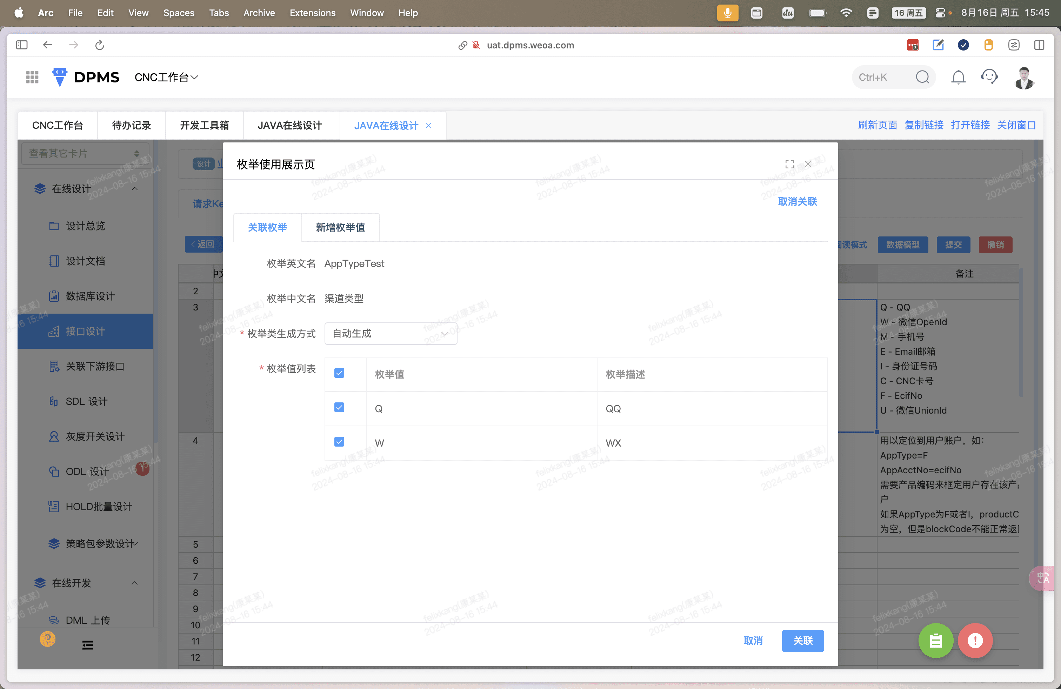
Task: Click the green clipboard floating button
Action: [936, 641]
